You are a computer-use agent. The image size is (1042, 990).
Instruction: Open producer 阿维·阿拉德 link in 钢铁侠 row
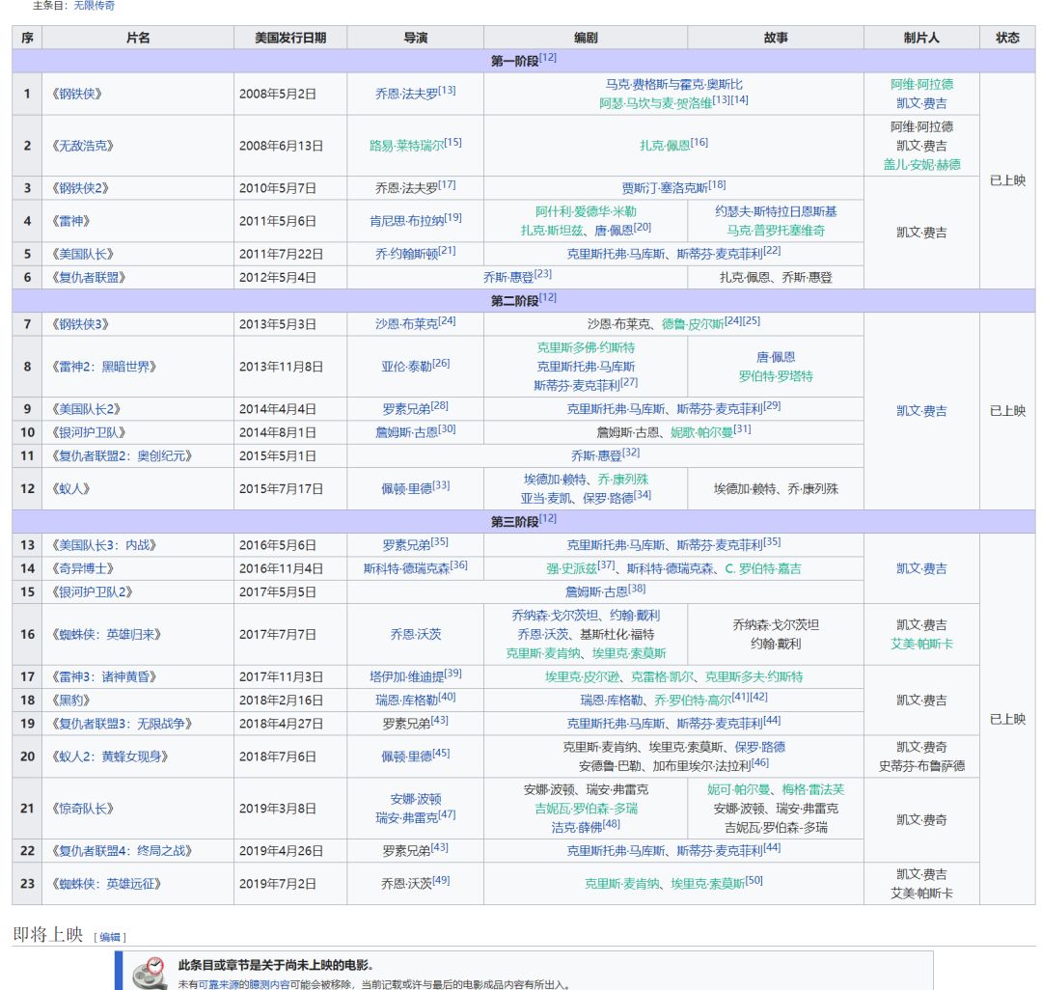(921, 84)
